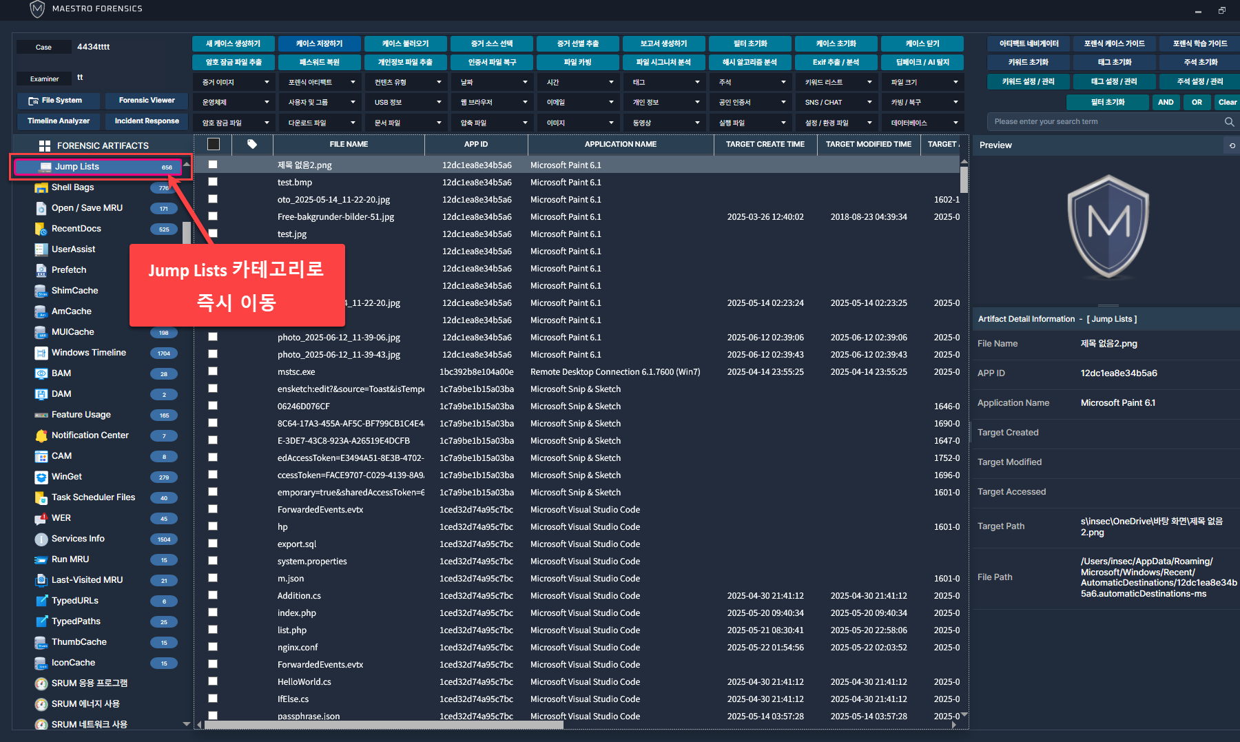Check the box for test.bmp row
The image size is (1240, 742).
[x=213, y=182]
